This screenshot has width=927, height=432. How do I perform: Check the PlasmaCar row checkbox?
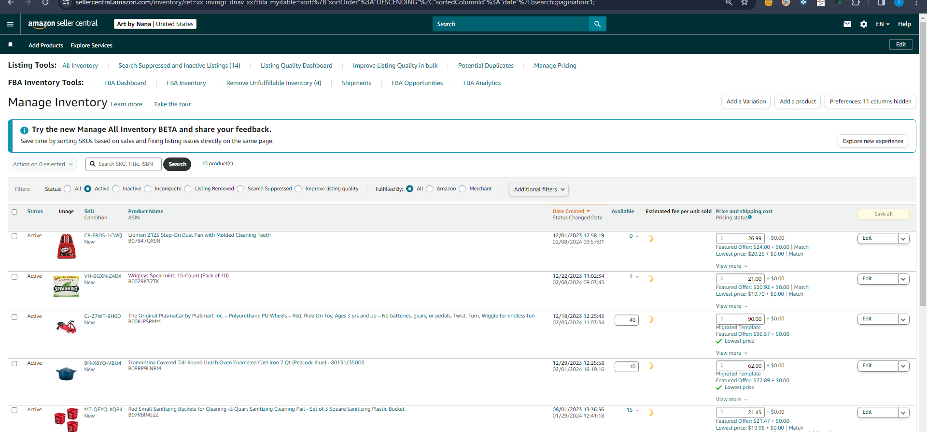(14, 317)
